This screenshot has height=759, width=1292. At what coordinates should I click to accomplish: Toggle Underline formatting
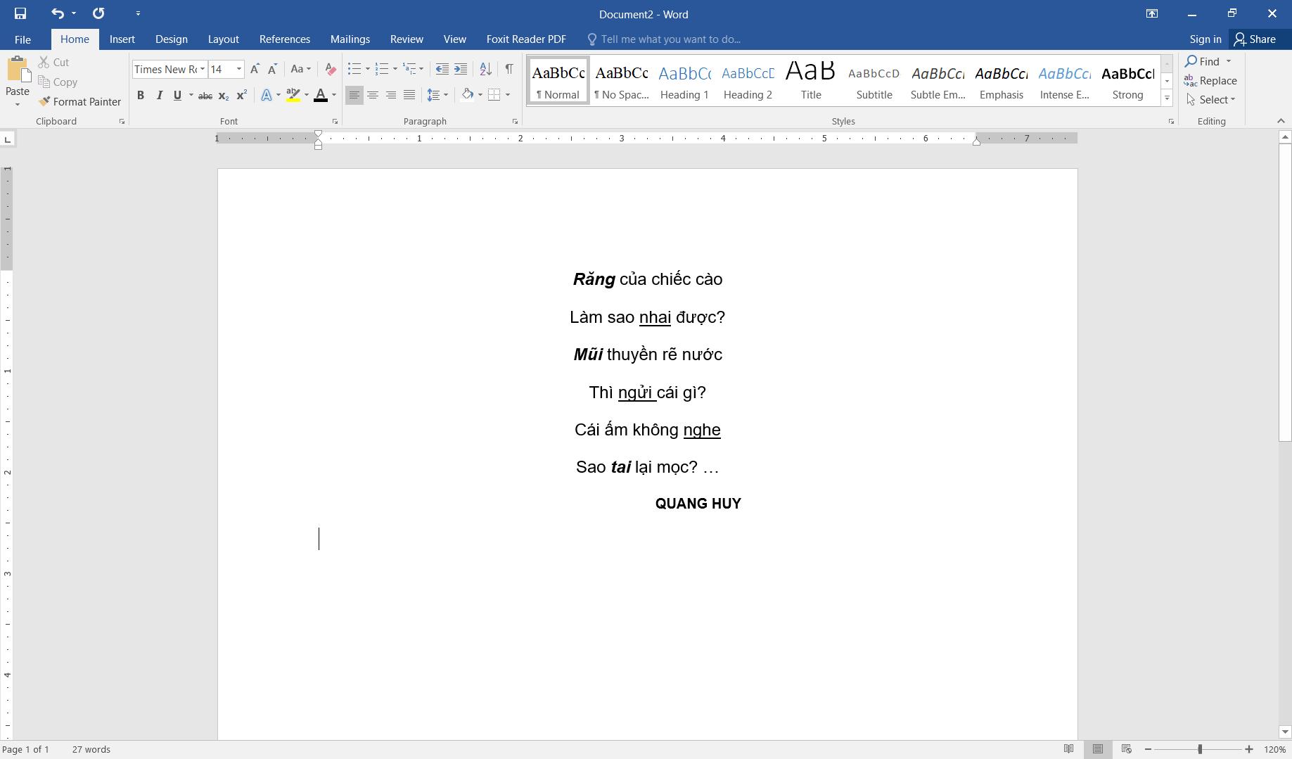point(177,95)
